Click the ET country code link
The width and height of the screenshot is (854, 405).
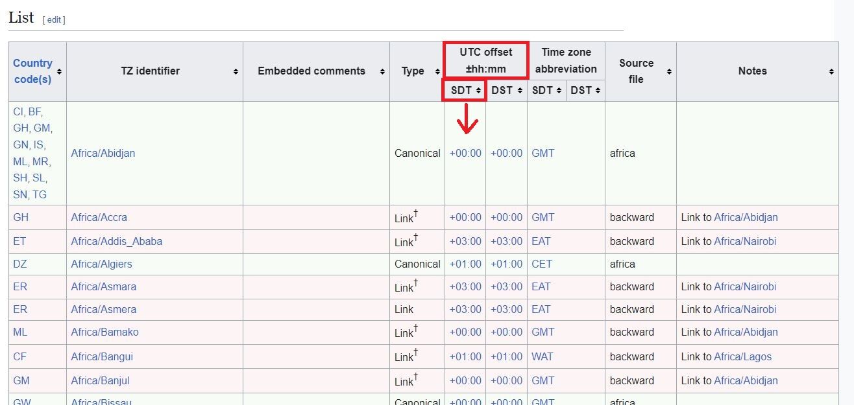[x=19, y=241]
